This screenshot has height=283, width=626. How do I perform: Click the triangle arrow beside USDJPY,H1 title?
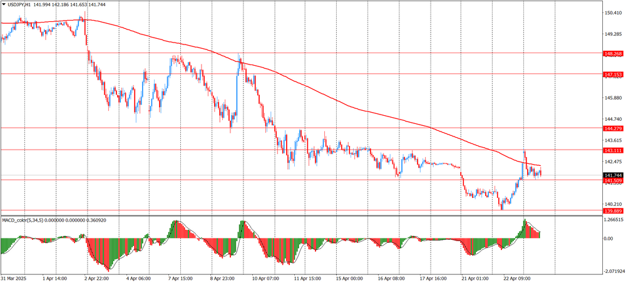pos(4,4)
